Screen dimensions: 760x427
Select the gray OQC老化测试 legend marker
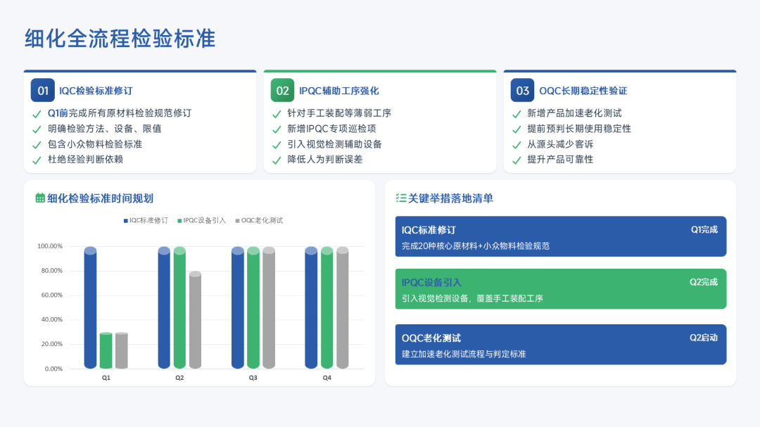[238, 221]
